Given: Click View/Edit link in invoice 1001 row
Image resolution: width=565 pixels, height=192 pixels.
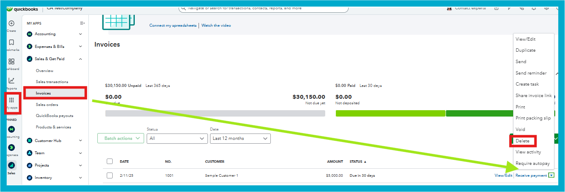Looking at the screenshot, I should [x=503, y=175].
